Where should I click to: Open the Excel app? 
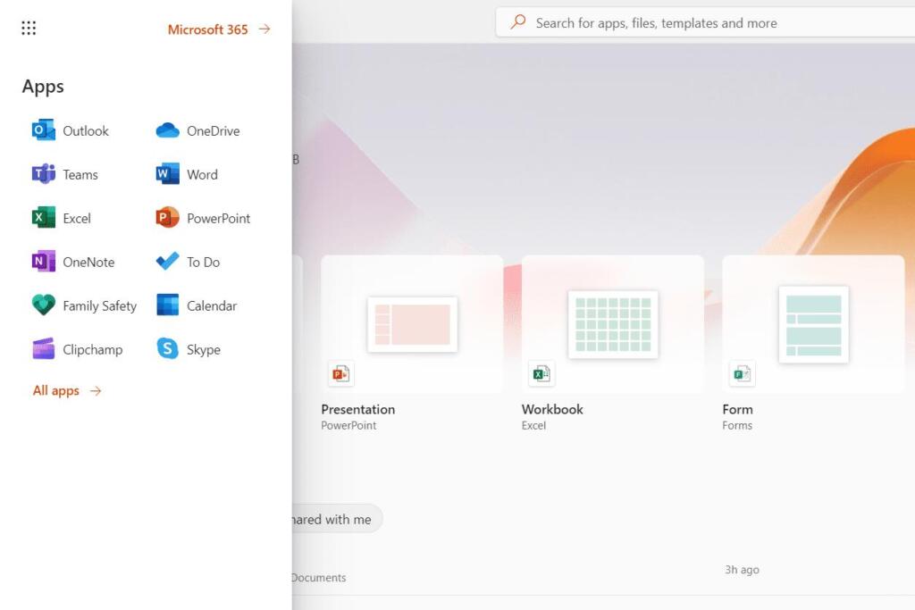pyautogui.click(x=62, y=219)
